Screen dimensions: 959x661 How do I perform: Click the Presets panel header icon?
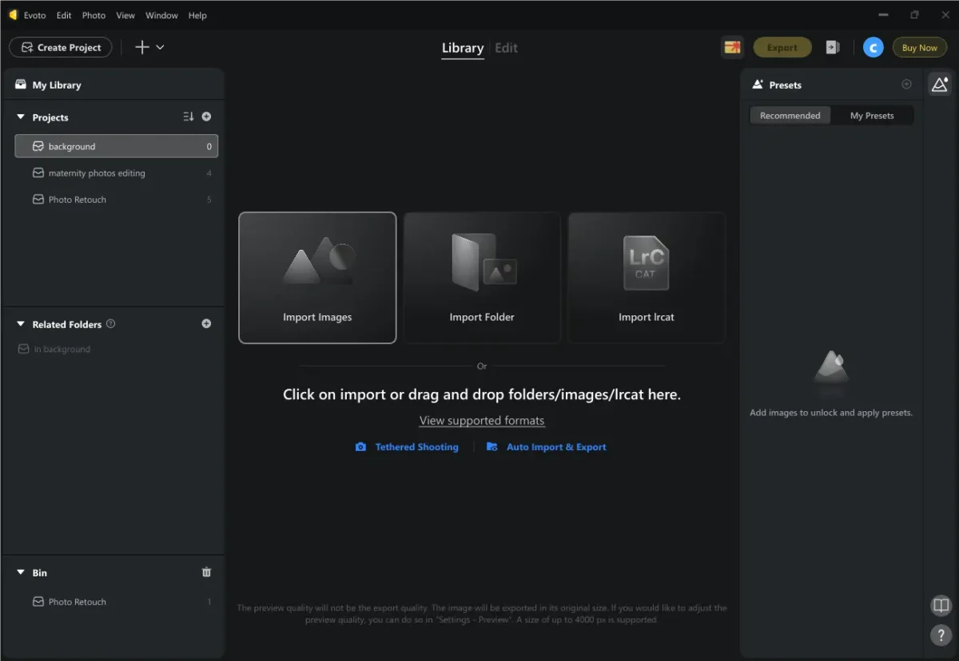(757, 85)
